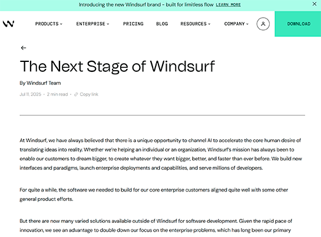Go back using the left arrow icon
This screenshot has height=237, width=321.
coord(24,48)
